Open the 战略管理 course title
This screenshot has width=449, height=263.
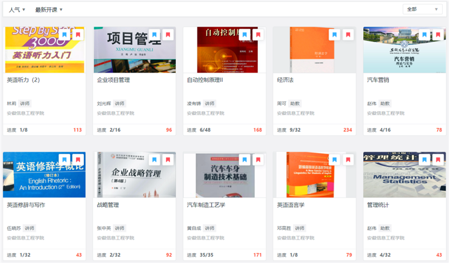[x=108, y=205]
